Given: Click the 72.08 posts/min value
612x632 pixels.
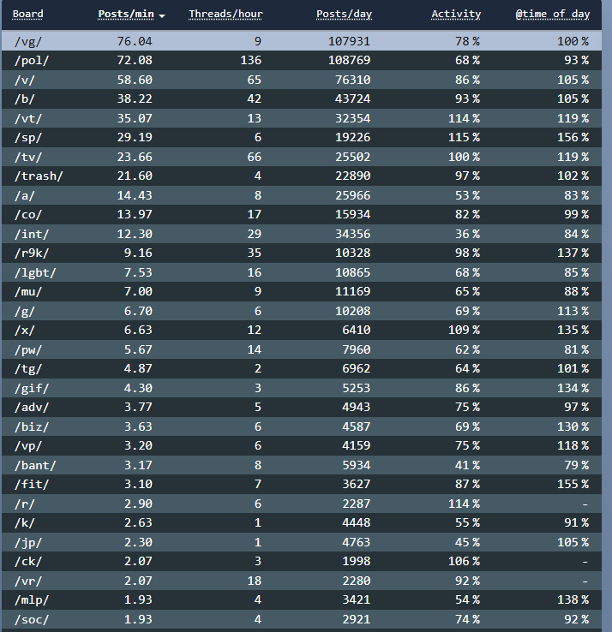Looking at the screenshot, I should point(135,61).
